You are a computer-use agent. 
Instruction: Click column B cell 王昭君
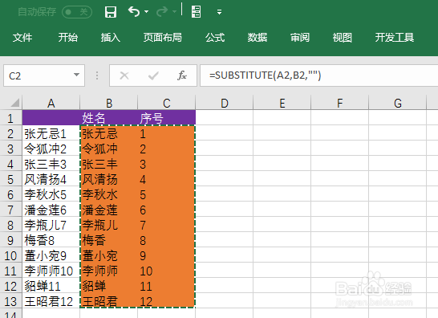pyautogui.click(x=108, y=301)
